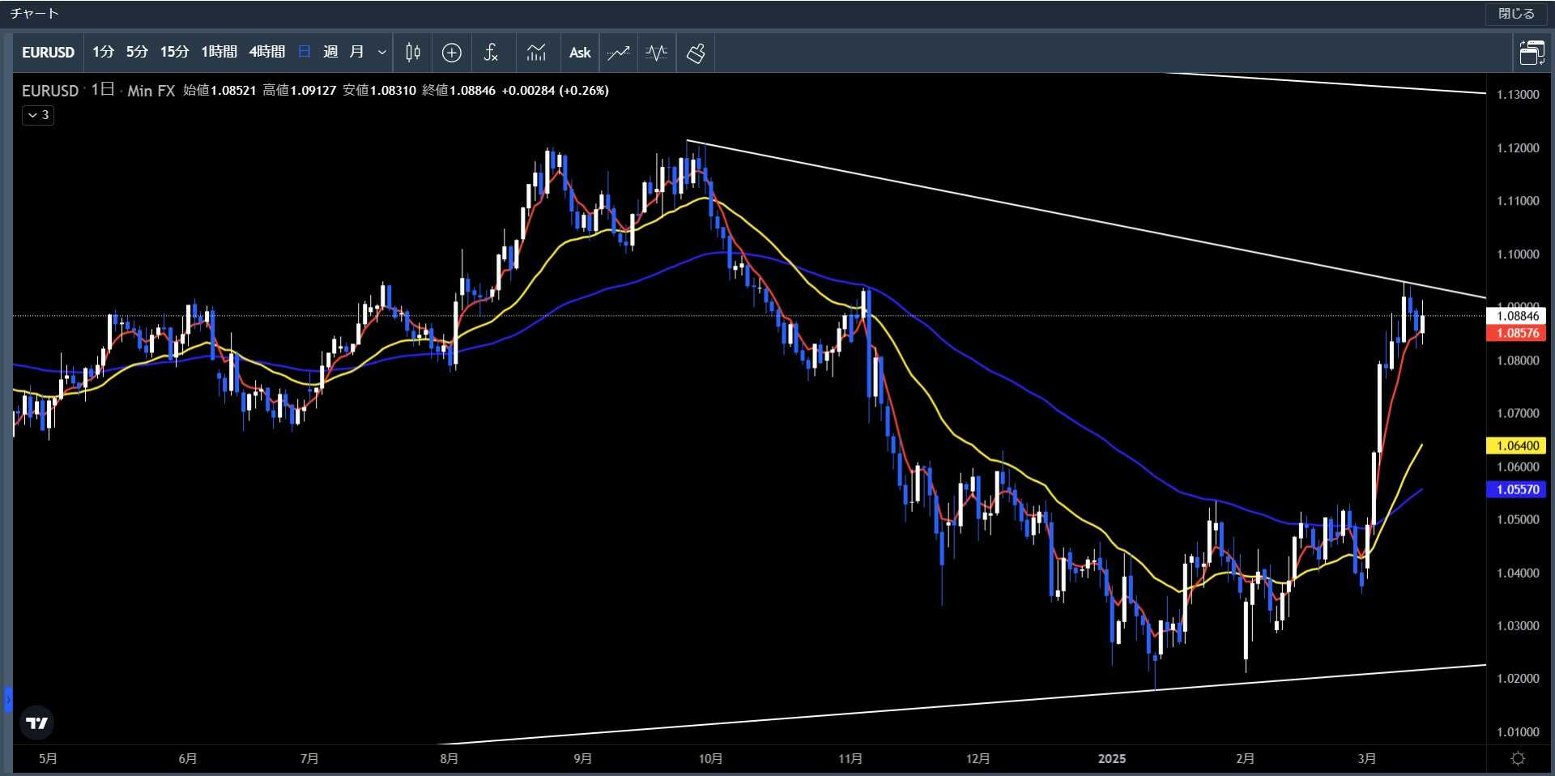Click the 1.07000 price axis label

click(x=1518, y=413)
